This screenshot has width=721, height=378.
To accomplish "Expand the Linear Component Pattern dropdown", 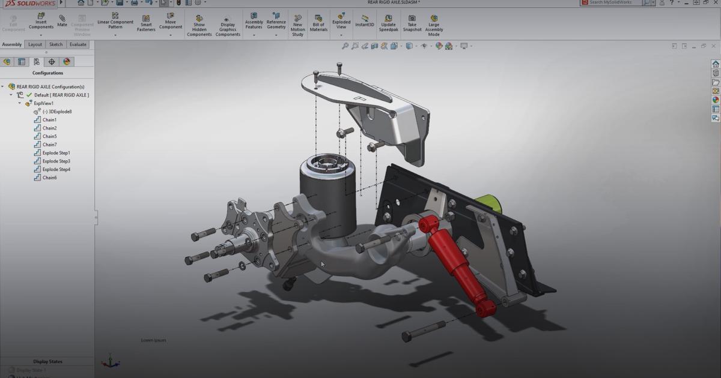I will click(115, 35).
